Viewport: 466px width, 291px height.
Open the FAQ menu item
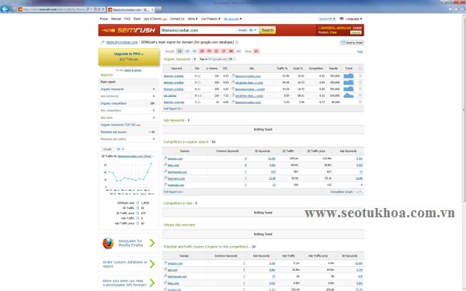[x=127, y=19]
